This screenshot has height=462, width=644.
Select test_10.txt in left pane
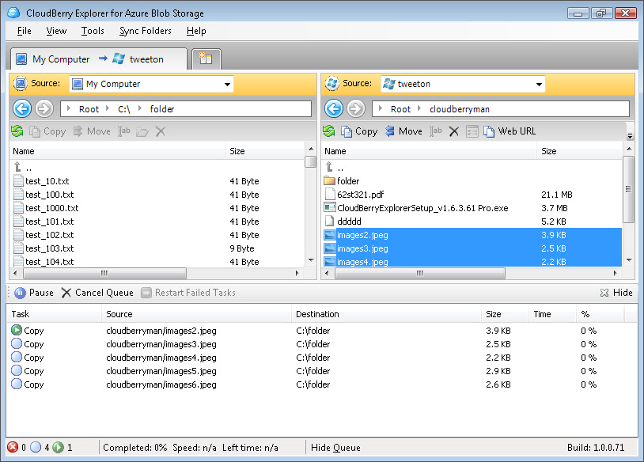158,181
